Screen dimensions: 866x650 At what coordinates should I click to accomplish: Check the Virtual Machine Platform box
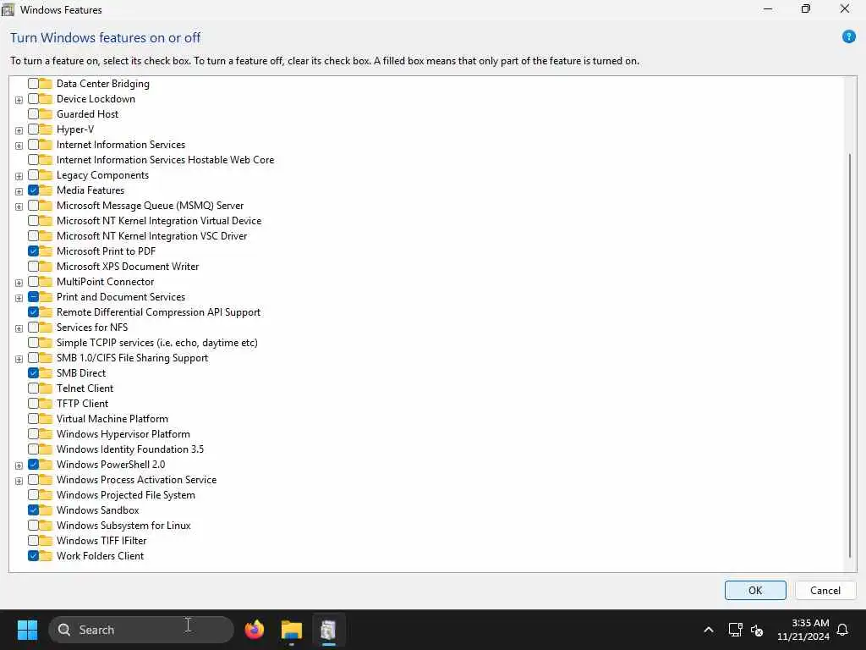[33, 418]
